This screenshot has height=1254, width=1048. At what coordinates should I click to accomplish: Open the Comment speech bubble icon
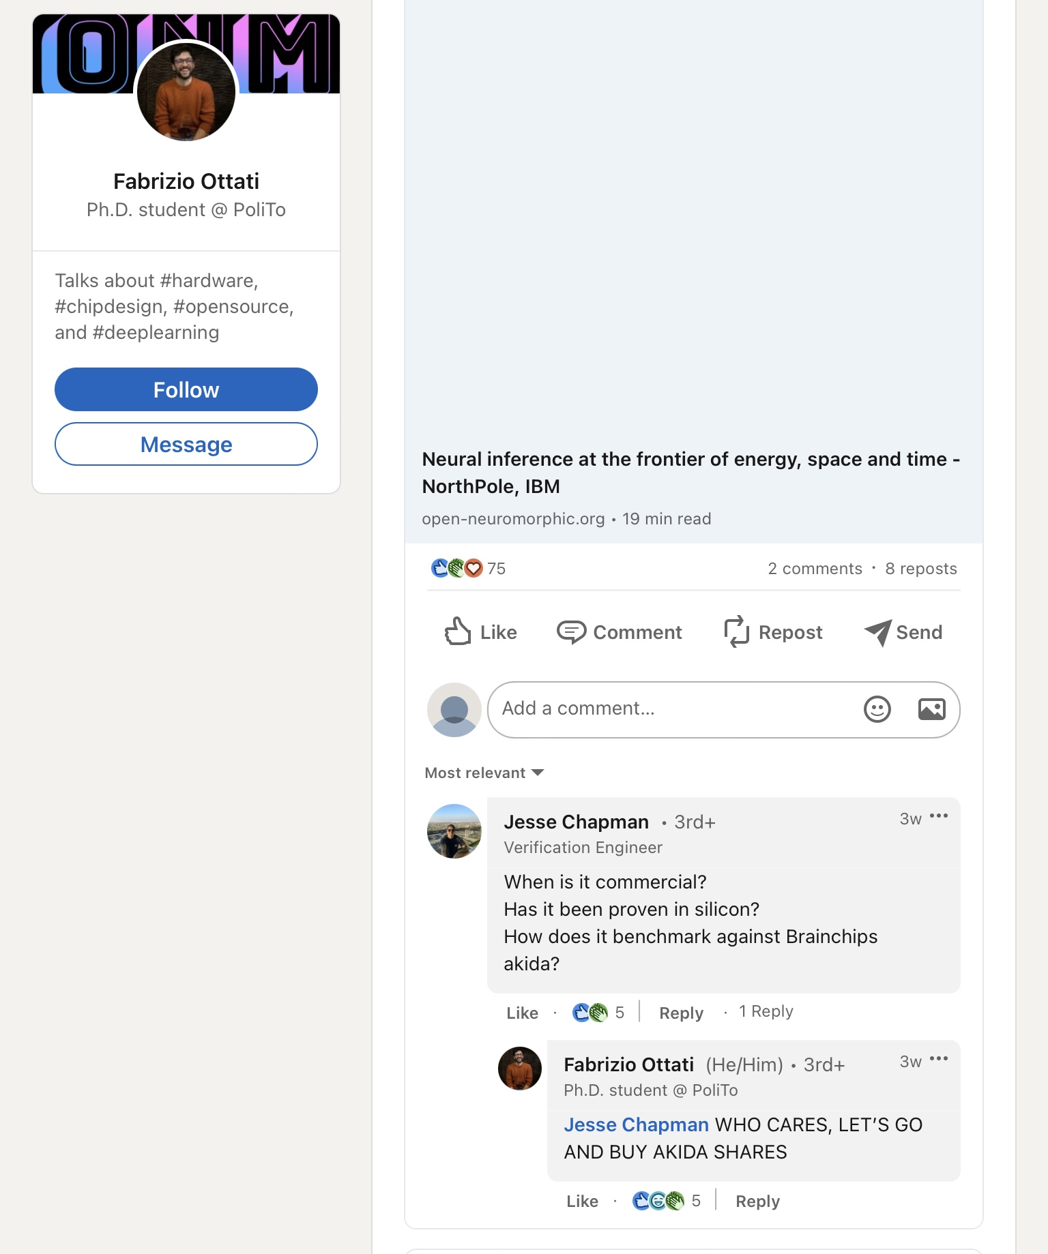point(571,632)
